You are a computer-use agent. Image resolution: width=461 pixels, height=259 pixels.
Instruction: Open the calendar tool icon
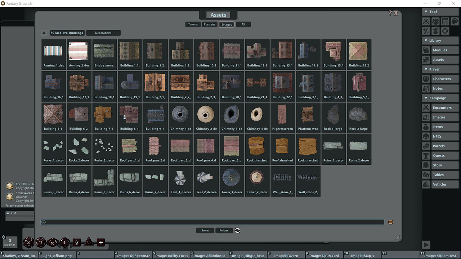445,21
